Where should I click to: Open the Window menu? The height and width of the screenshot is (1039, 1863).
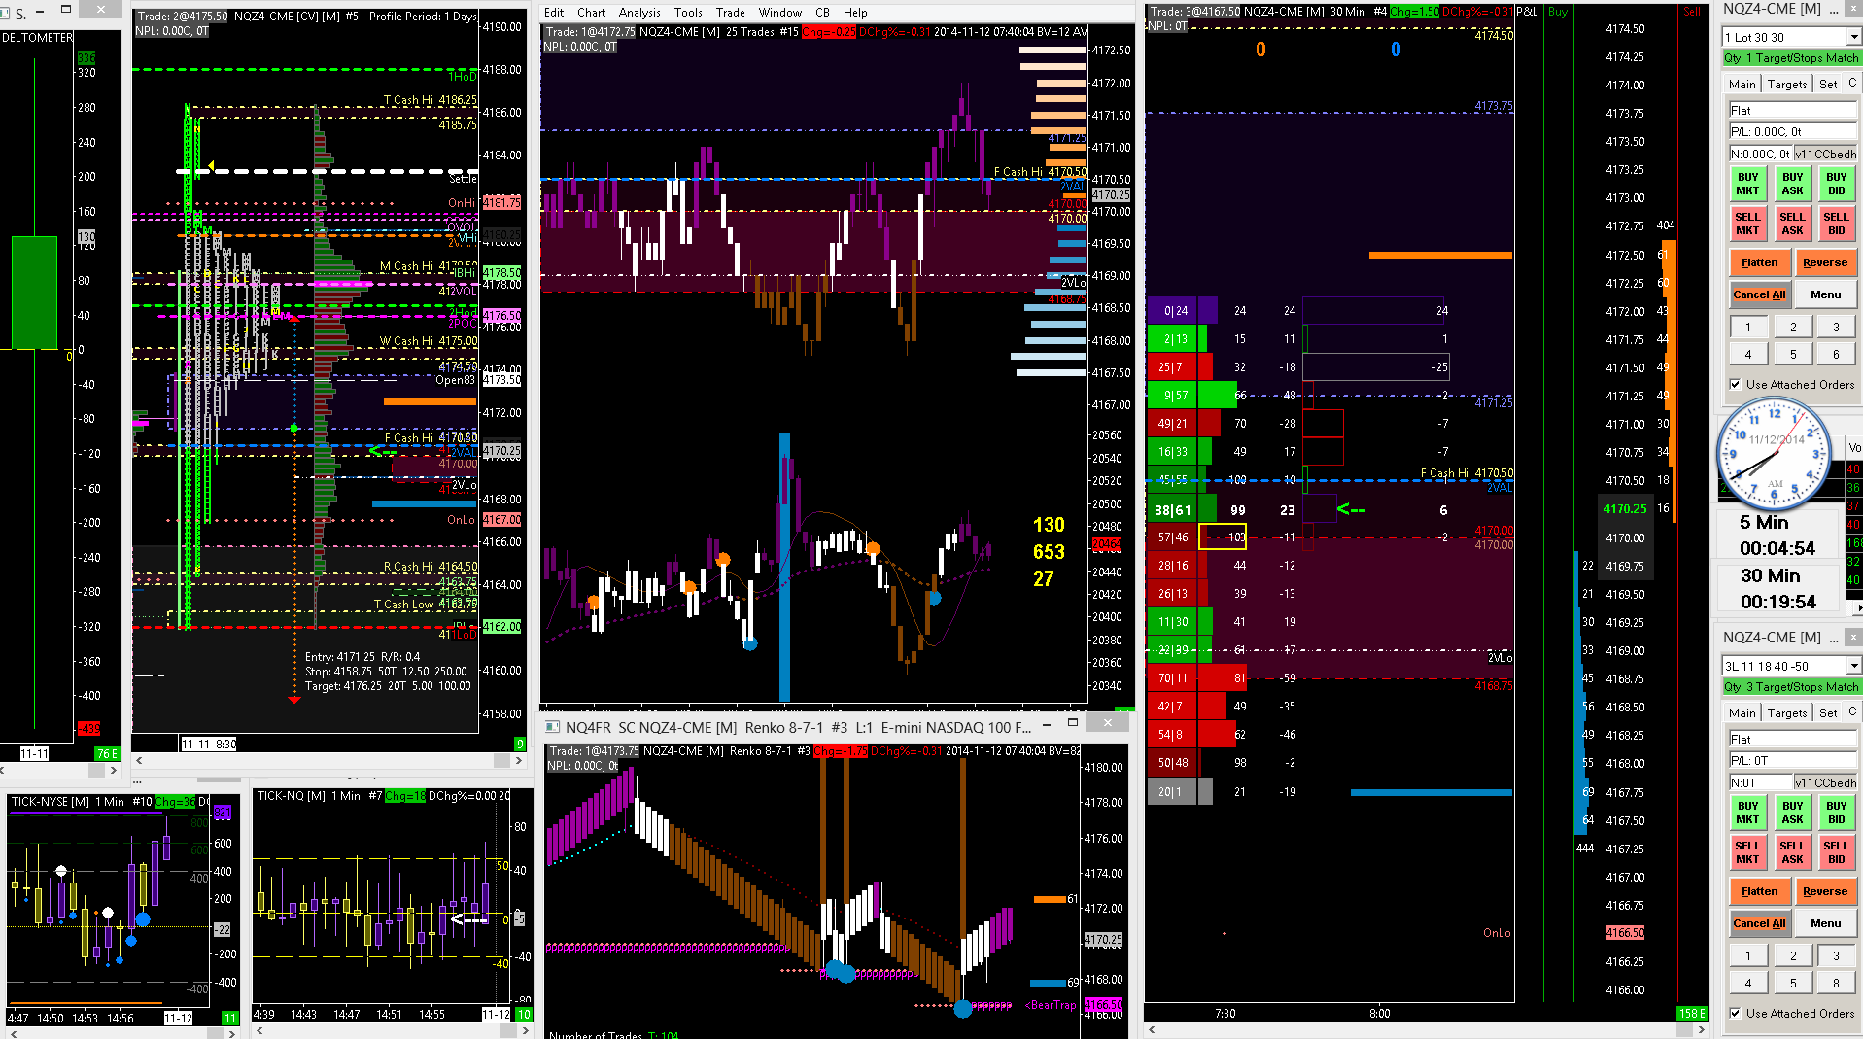coord(780,13)
